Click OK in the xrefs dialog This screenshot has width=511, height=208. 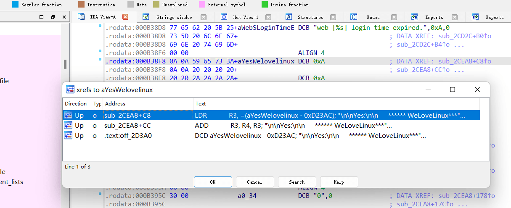tap(213, 182)
